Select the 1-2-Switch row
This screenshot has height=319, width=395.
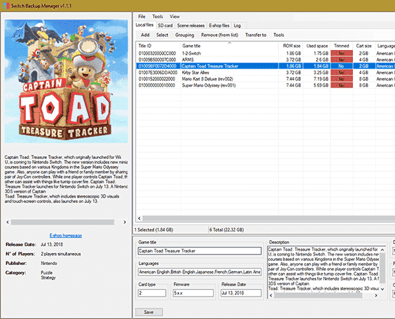[265, 53]
